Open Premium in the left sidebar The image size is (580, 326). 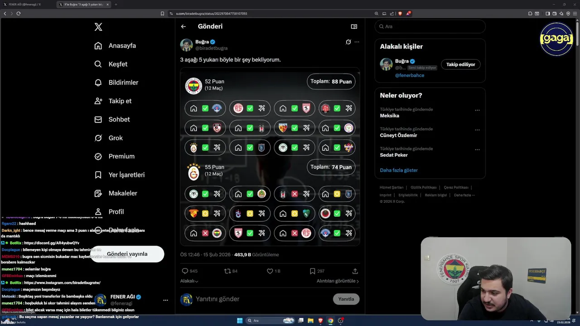pos(114,156)
